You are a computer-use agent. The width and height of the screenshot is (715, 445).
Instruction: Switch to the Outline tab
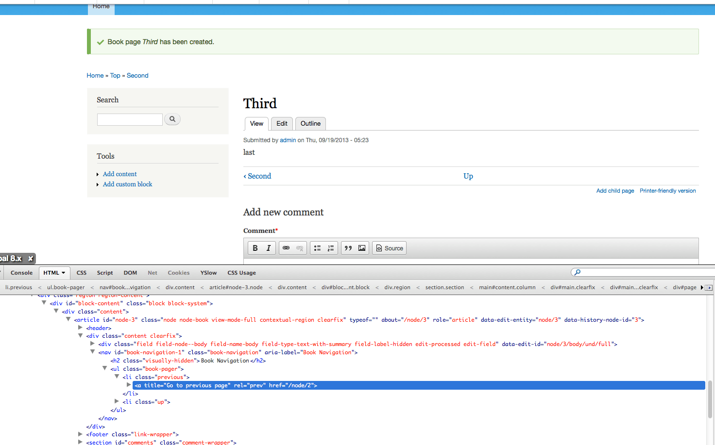click(x=310, y=124)
